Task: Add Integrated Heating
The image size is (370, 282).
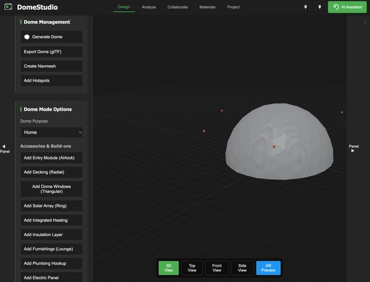Action: [51, 220]
